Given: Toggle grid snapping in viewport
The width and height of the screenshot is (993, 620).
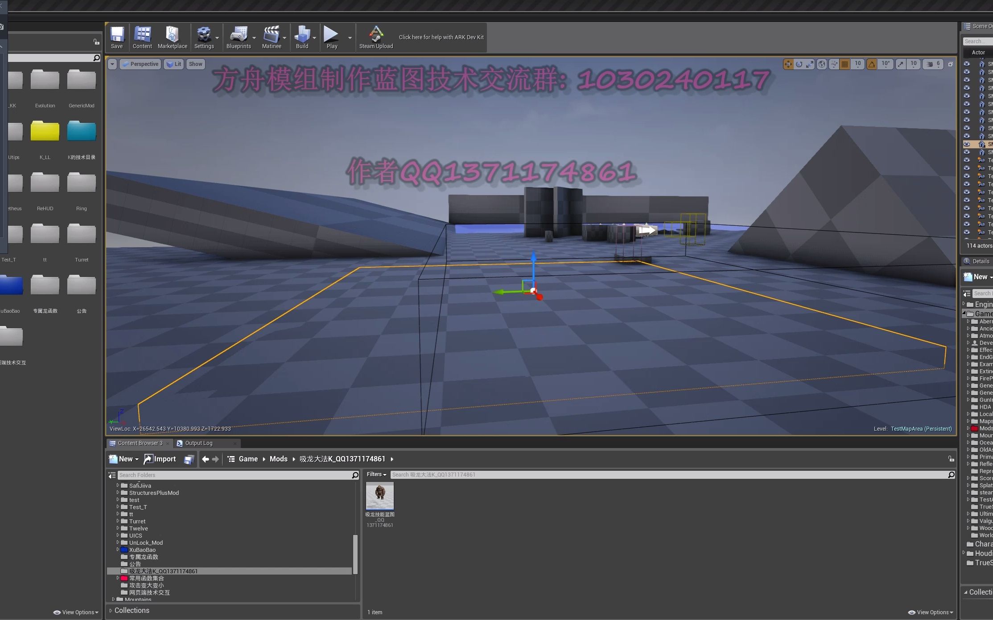Looking at the screenshot, I should click(x=845, y=64).
